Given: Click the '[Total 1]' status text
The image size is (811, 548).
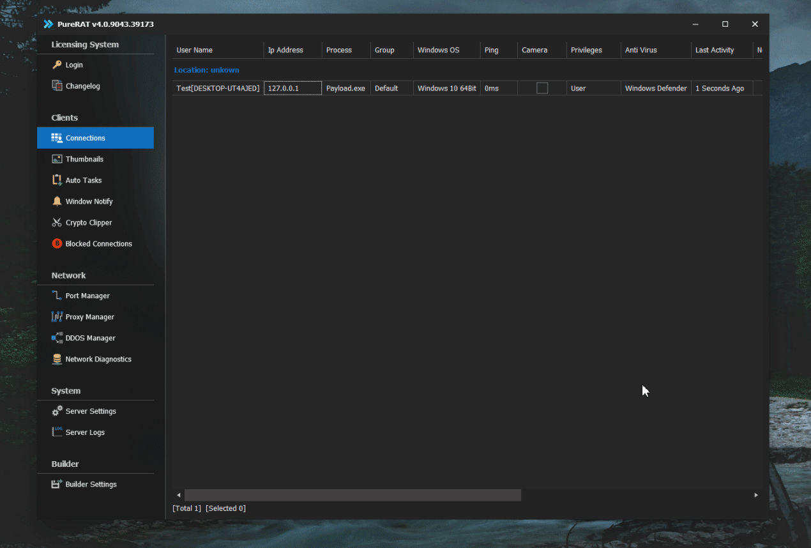Looking at the screenshot, I should click(x=186, y=508).
